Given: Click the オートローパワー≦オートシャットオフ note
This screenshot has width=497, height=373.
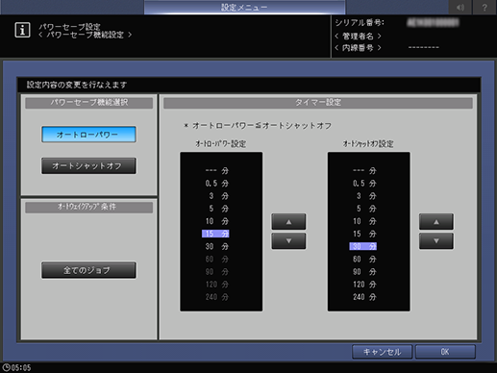Looking at the screenshot, I should pos(258,126).
